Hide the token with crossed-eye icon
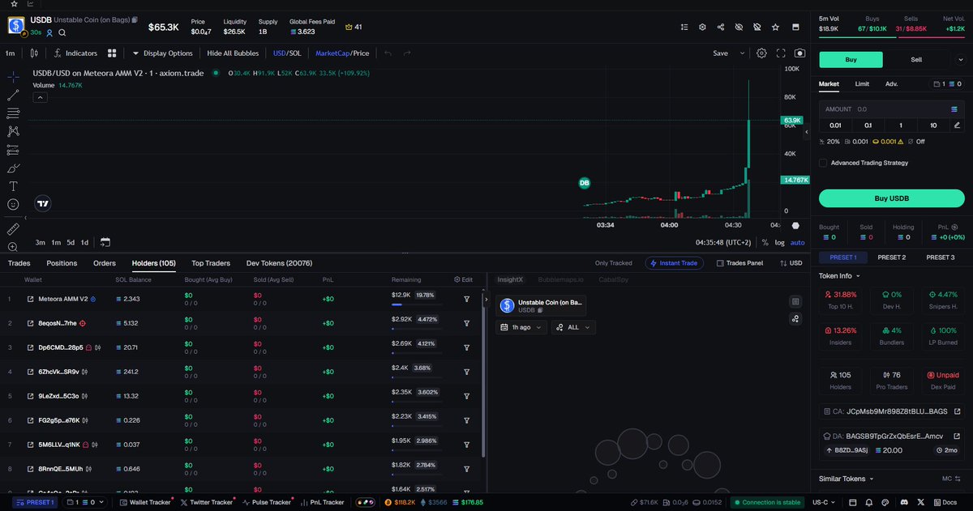Viewport: 973px width, 511px height. coord(739,27)
